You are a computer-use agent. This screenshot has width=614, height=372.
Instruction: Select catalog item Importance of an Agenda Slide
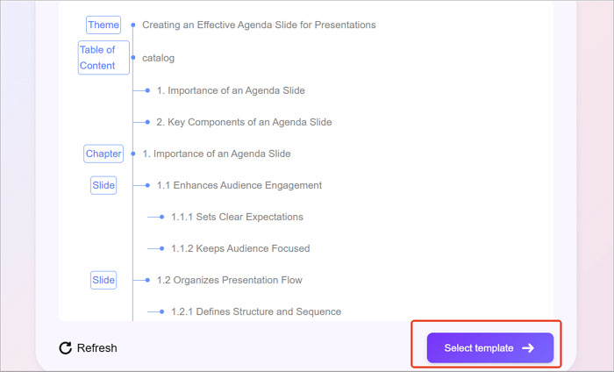231,90
